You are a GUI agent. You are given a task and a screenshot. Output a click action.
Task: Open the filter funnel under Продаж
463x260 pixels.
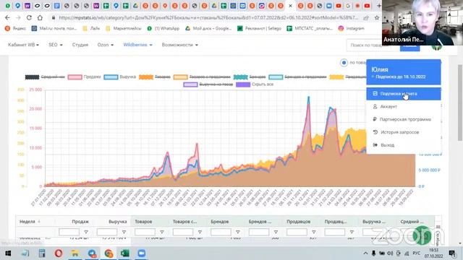coord(86,232)
